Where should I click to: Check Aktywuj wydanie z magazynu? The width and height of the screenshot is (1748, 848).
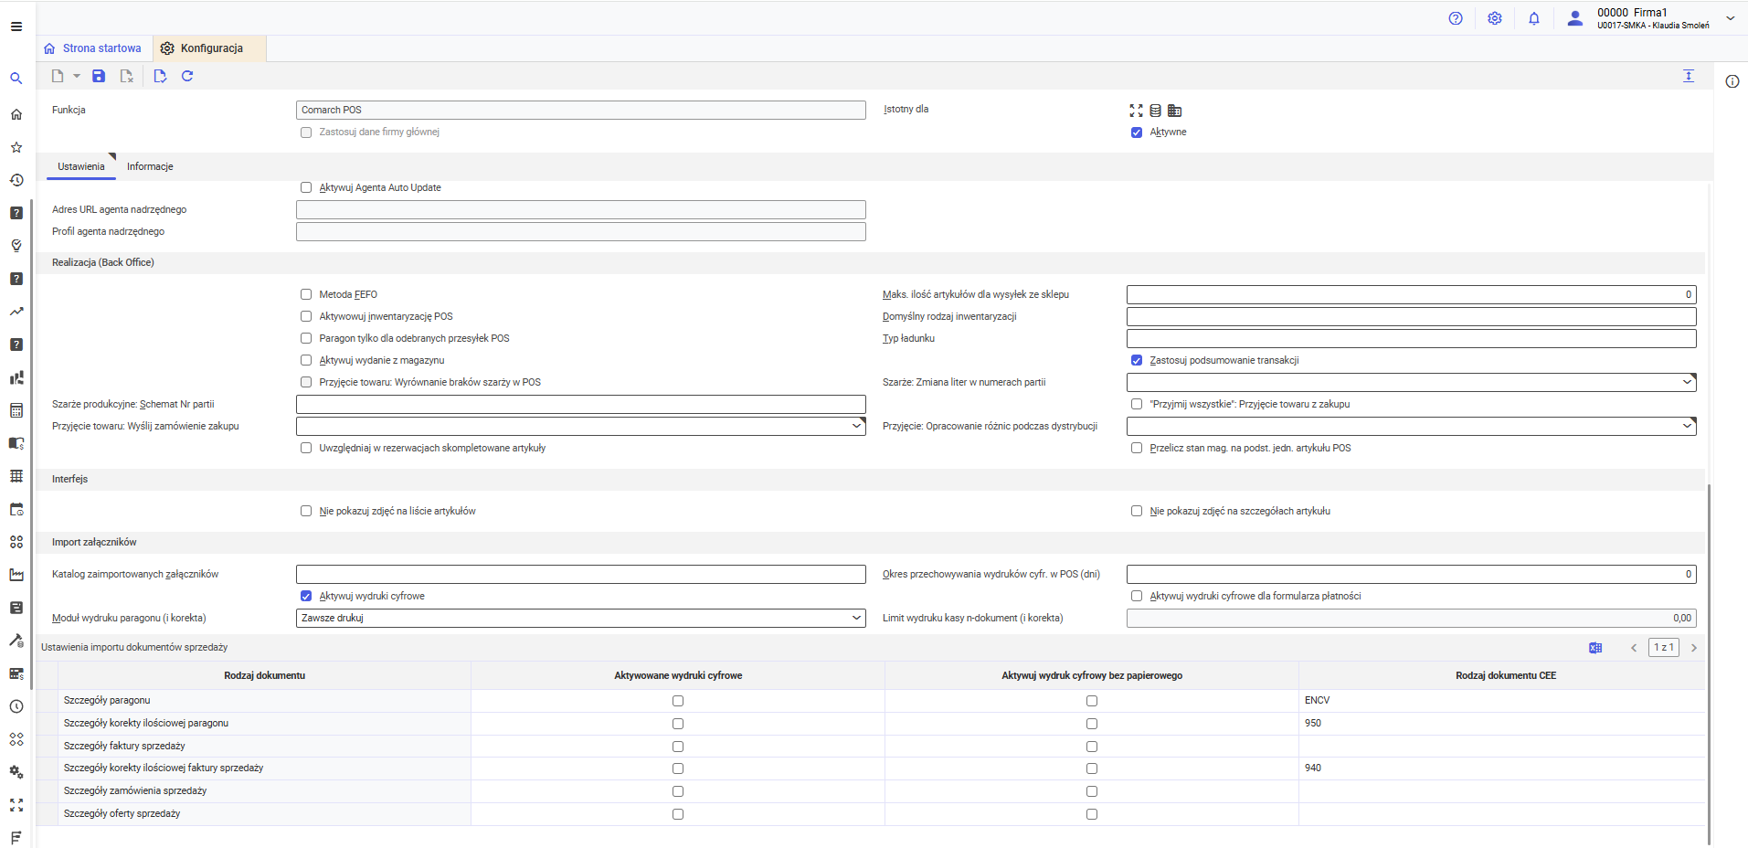306,360
